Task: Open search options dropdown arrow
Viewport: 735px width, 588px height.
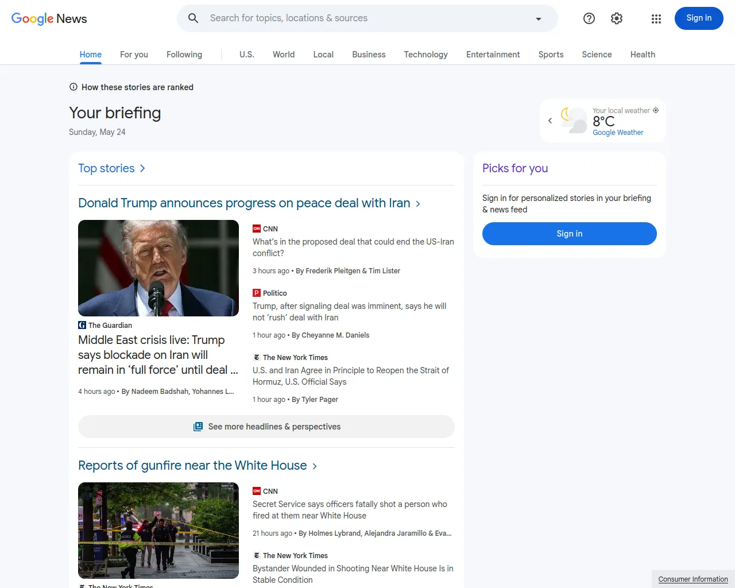Action: point(539,19)
